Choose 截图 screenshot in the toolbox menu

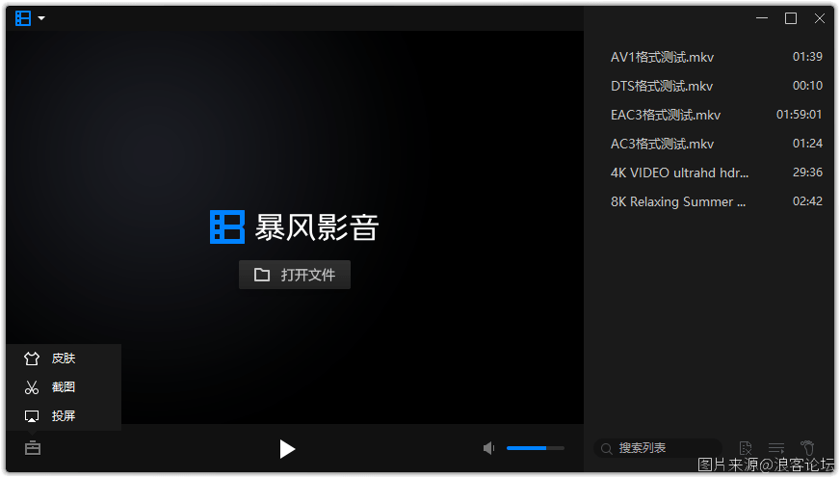pos(64,386)
